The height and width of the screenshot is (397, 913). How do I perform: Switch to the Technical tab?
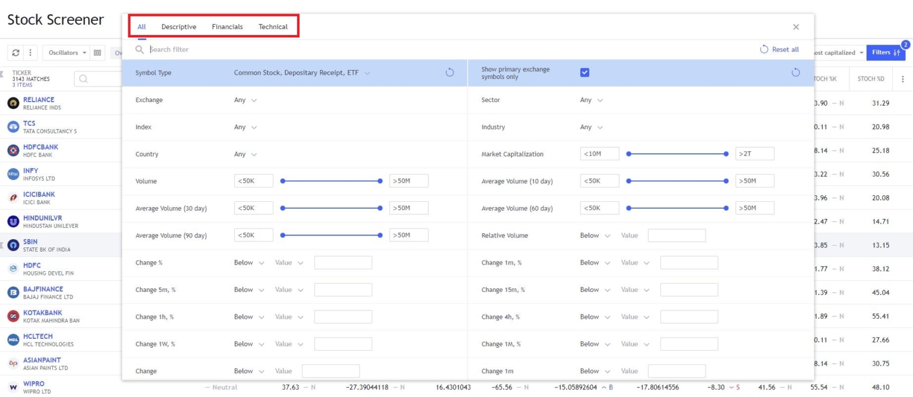[x=273, y=27]
